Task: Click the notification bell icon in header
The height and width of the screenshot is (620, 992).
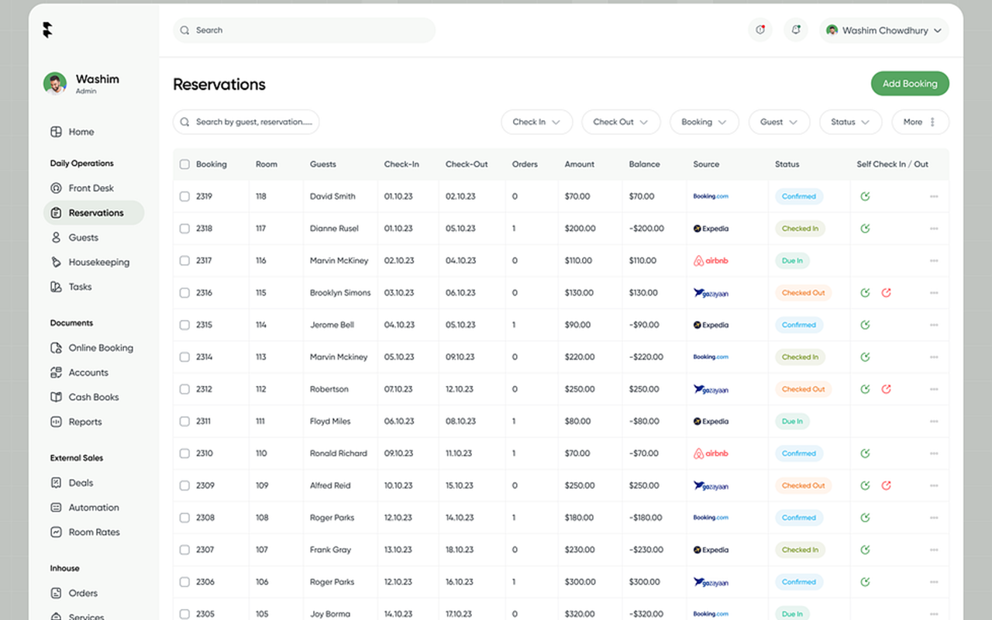Action: click(x=795, y=30)
